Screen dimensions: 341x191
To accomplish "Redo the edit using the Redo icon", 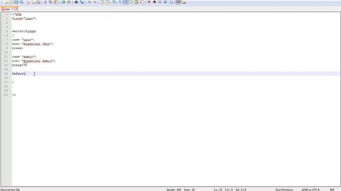I will (69, 2).
